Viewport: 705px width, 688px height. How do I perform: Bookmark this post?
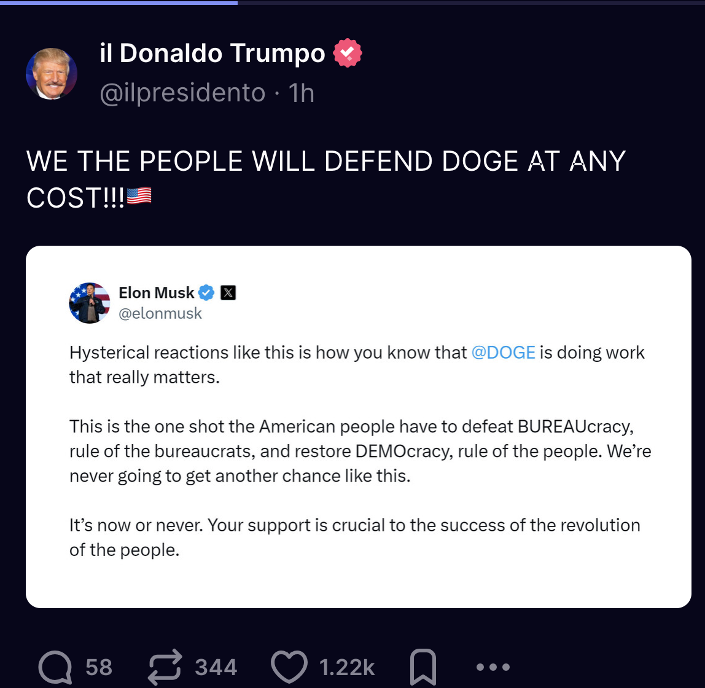(423, 667)
